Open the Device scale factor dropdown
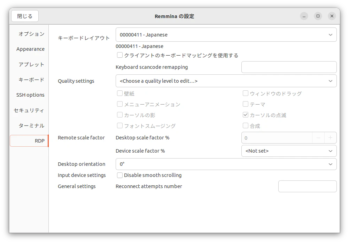 pos(289,151)
